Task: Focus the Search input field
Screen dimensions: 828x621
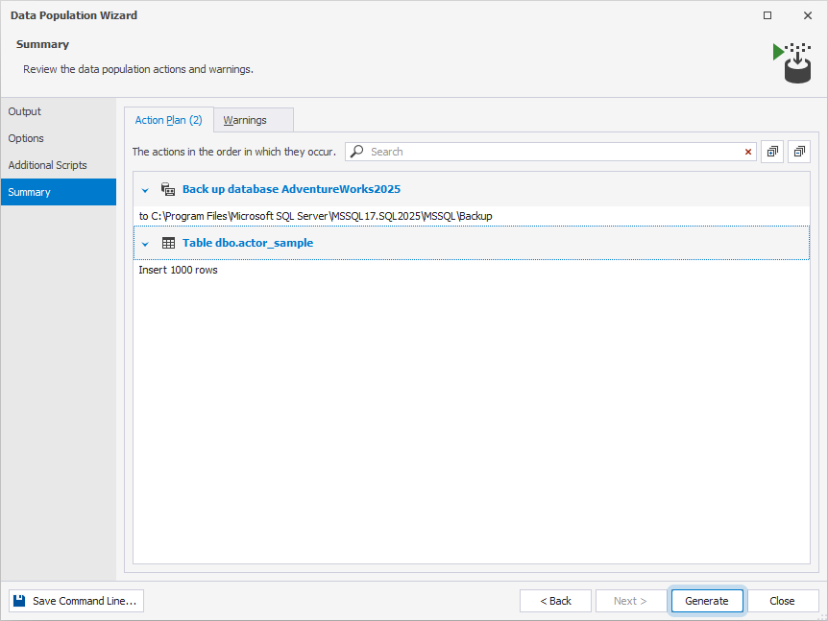Action: (550, 152)
